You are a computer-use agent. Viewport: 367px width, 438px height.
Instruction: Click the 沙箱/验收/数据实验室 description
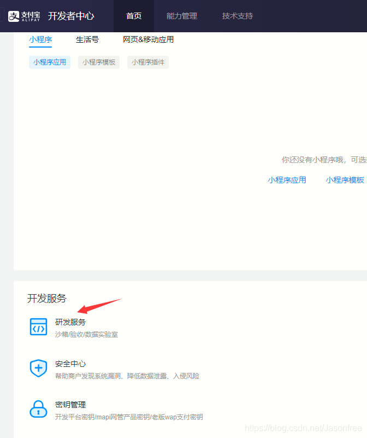click(86, 334)
